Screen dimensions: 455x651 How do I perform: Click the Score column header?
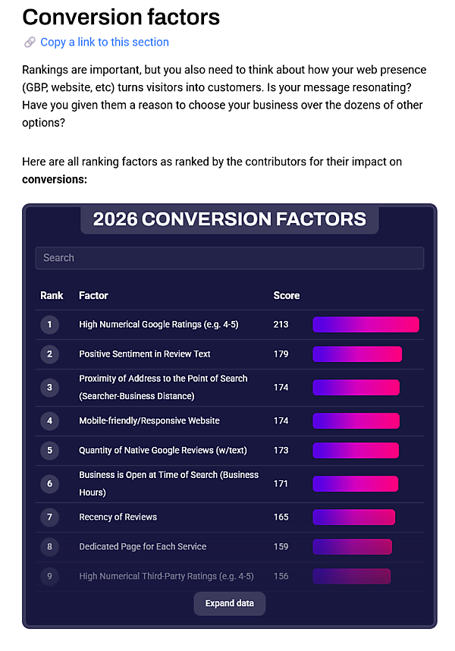[286, 295]
